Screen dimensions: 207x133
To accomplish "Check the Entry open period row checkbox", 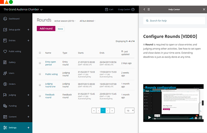I will click(x=40, y=63).
